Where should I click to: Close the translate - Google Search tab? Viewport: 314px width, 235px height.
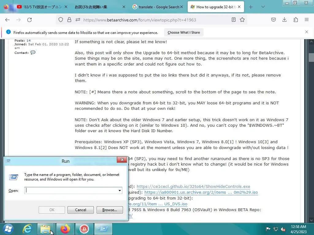(182, 7)
